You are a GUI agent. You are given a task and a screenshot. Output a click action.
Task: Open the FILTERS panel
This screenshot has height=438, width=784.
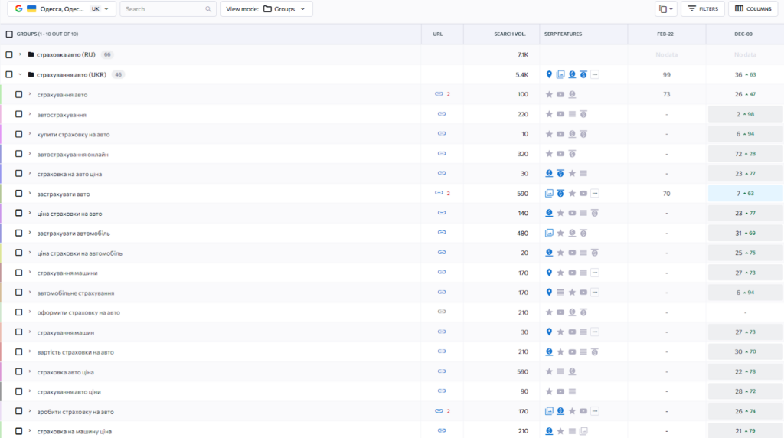point(702,9)
